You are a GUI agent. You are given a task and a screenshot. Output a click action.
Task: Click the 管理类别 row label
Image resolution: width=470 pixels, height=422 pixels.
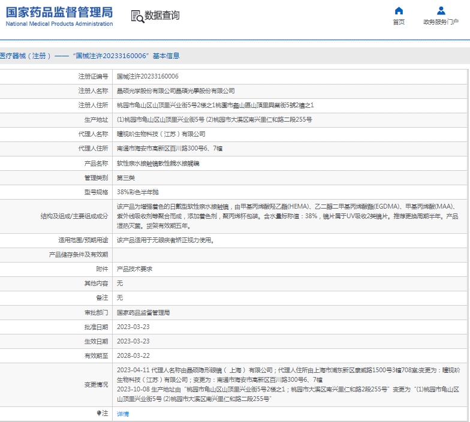click(96, 177)
